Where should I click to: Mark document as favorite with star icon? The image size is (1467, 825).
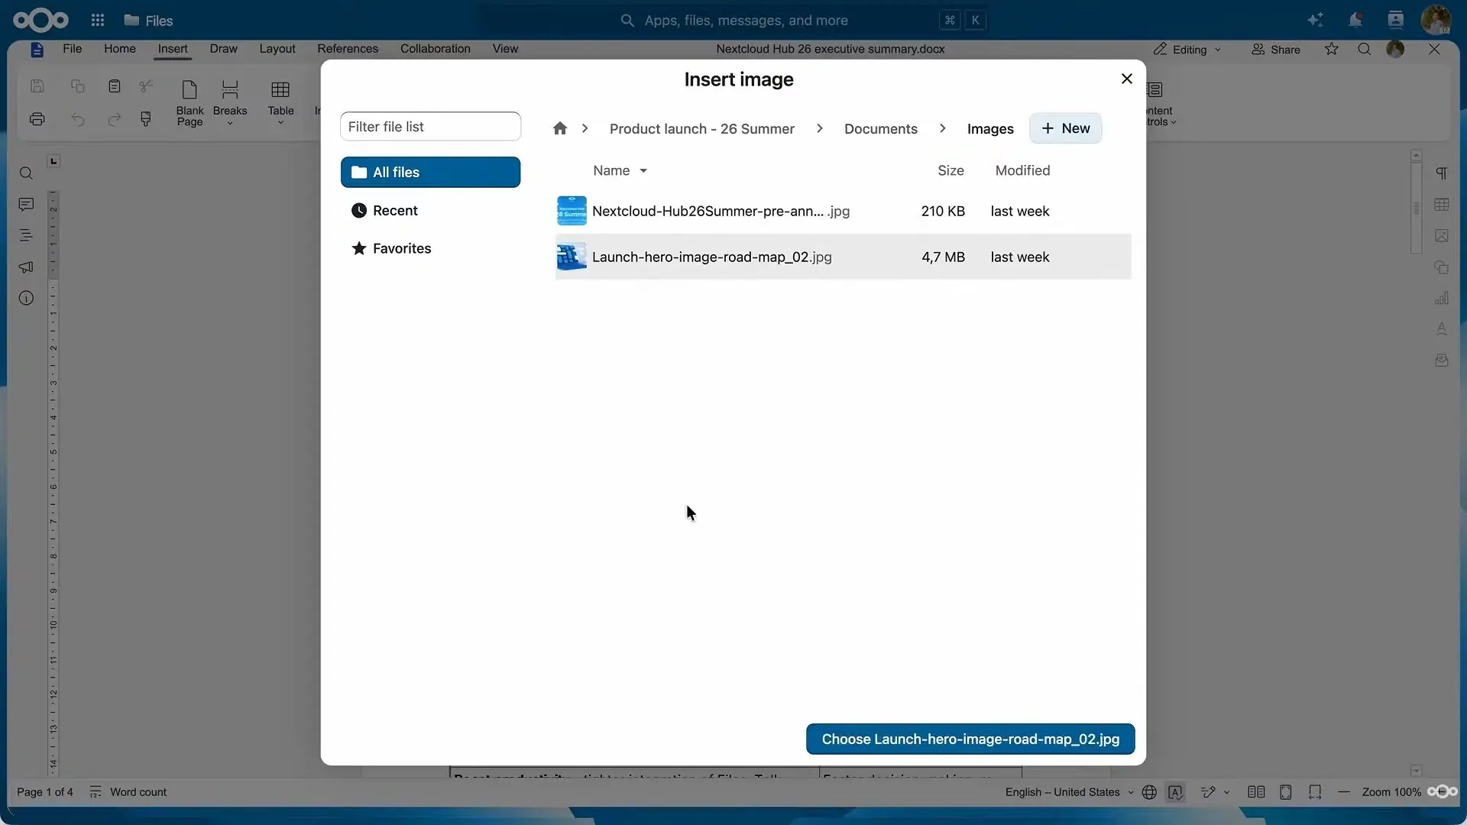[x=1332, y=49]
